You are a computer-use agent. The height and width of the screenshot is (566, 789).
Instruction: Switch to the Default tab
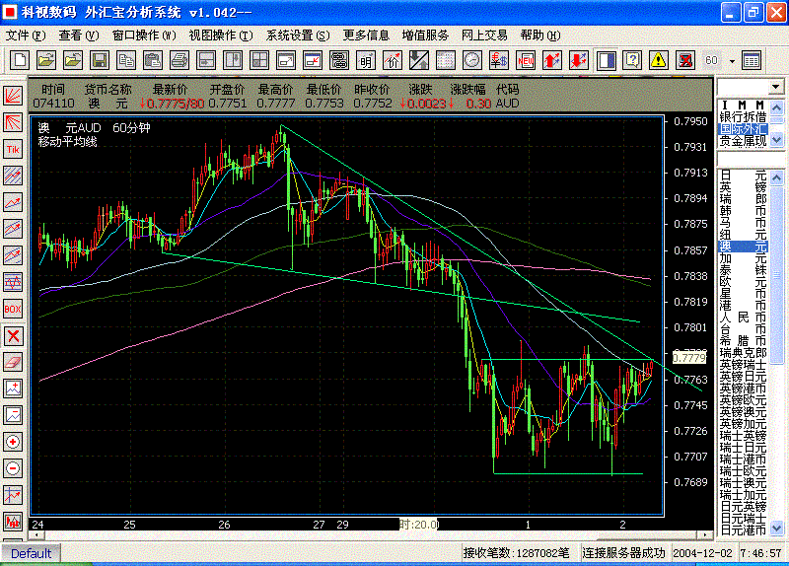point(31,553)
